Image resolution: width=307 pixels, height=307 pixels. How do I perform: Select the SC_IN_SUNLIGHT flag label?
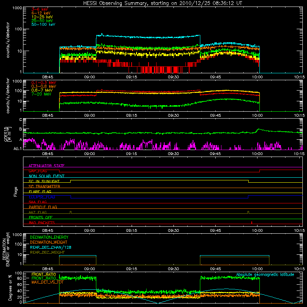point(44,181)
